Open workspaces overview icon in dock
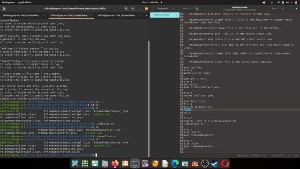The height and width of the screenshot is (169, 300). [x=95, y=163]
